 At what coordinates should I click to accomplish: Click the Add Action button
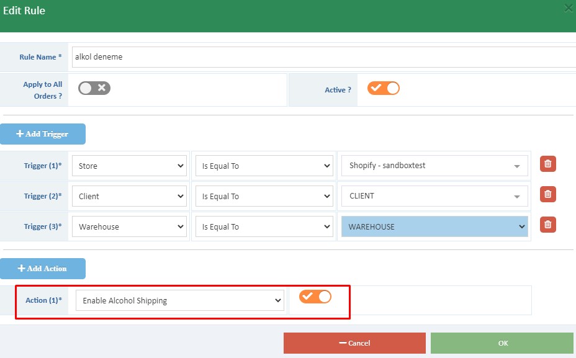(43, 269)
